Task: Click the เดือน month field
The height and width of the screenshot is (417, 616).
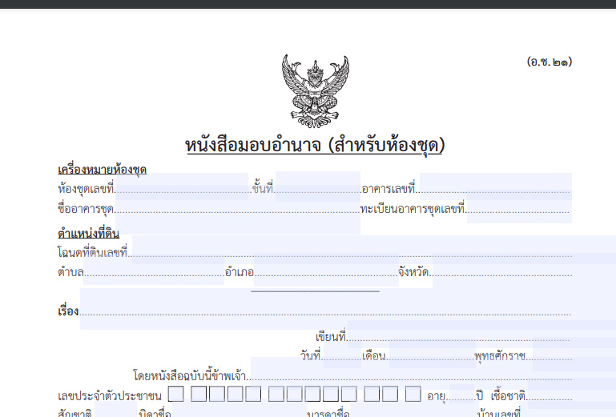Action: coord(431,355)
